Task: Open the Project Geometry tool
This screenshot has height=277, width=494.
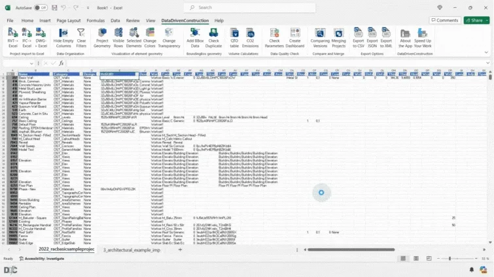Action: point(102,38)
